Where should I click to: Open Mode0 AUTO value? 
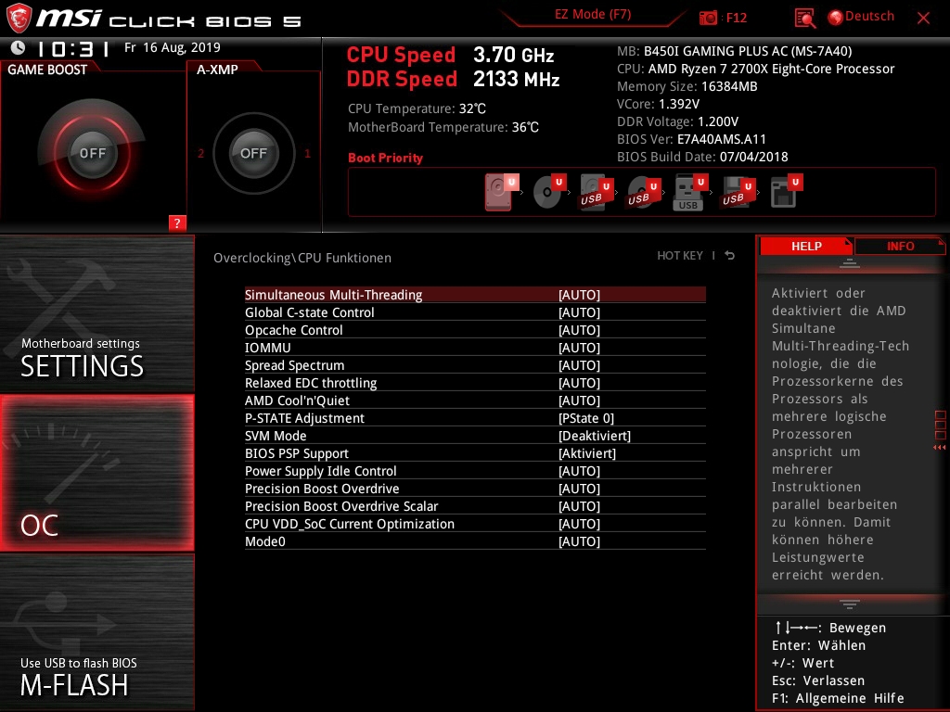(579, 541)
